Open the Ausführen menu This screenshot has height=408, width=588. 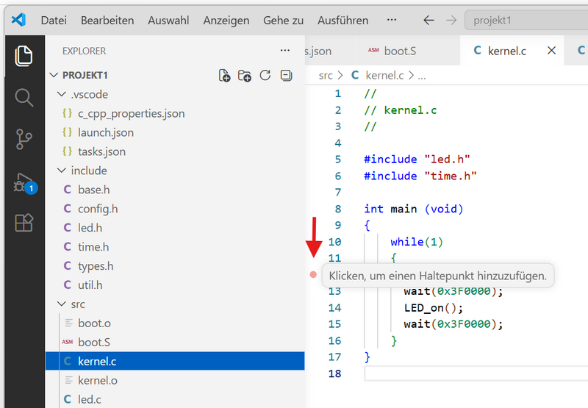[343, 21]
